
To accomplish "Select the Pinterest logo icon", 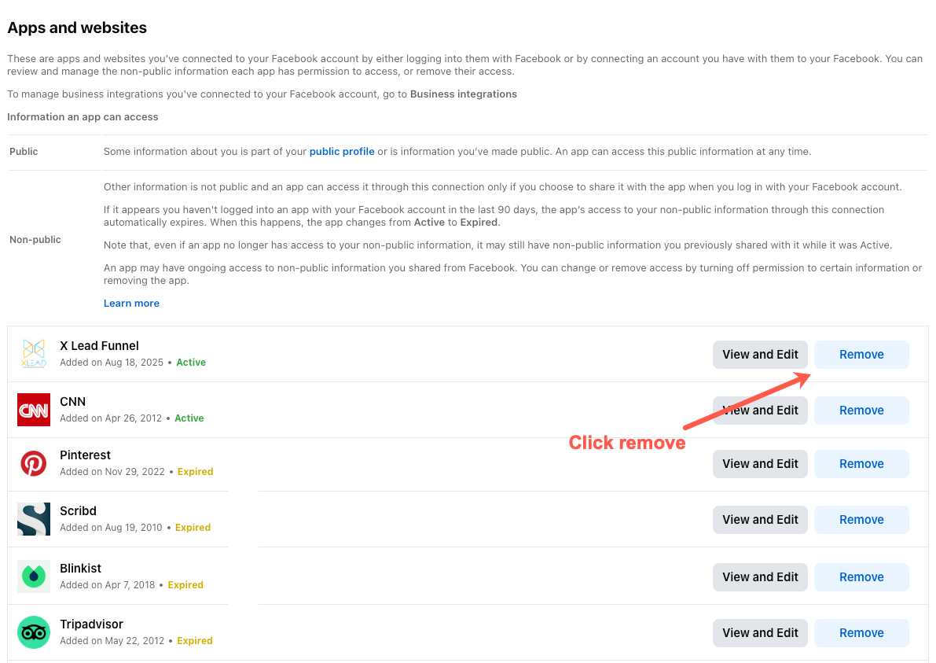I will 34,463.
